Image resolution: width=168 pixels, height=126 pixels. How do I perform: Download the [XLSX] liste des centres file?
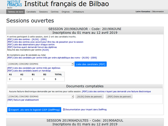(35, 39)
